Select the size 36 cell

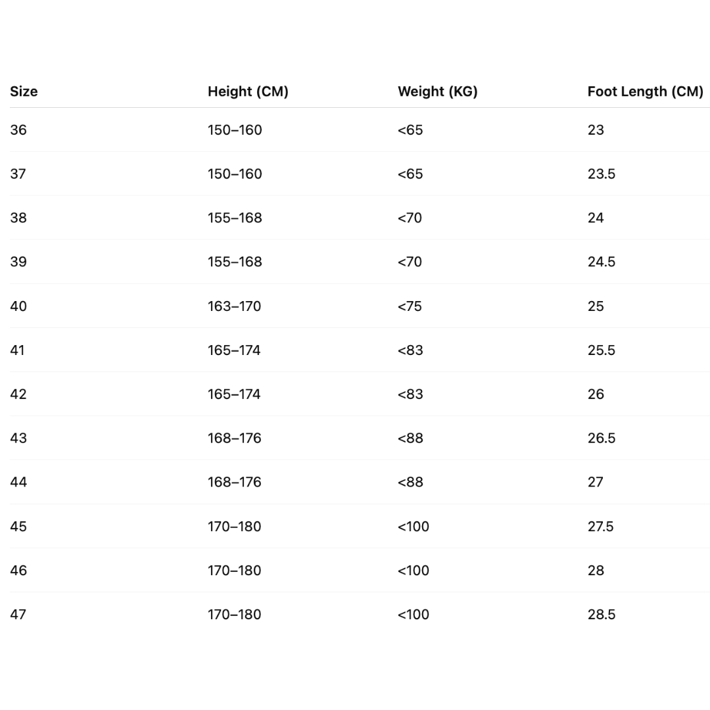18,130
